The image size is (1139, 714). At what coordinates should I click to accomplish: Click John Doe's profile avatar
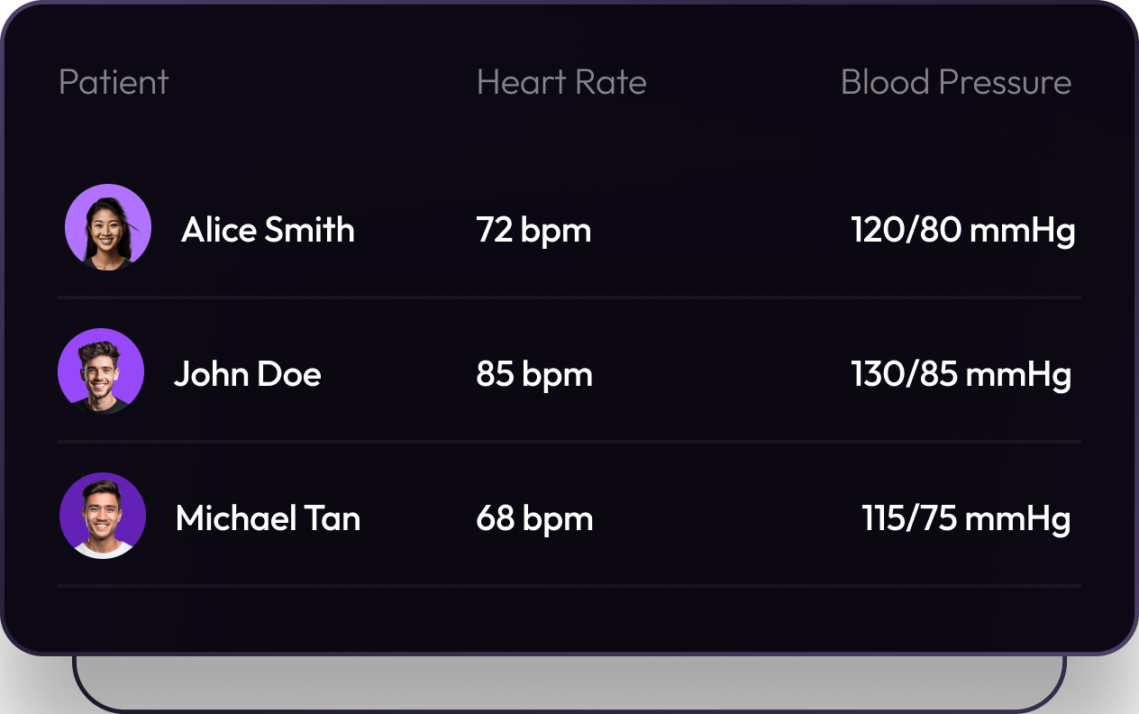coord(101,371)
